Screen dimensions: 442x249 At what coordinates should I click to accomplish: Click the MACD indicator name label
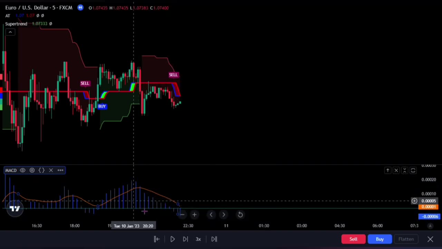click(11, 170)
